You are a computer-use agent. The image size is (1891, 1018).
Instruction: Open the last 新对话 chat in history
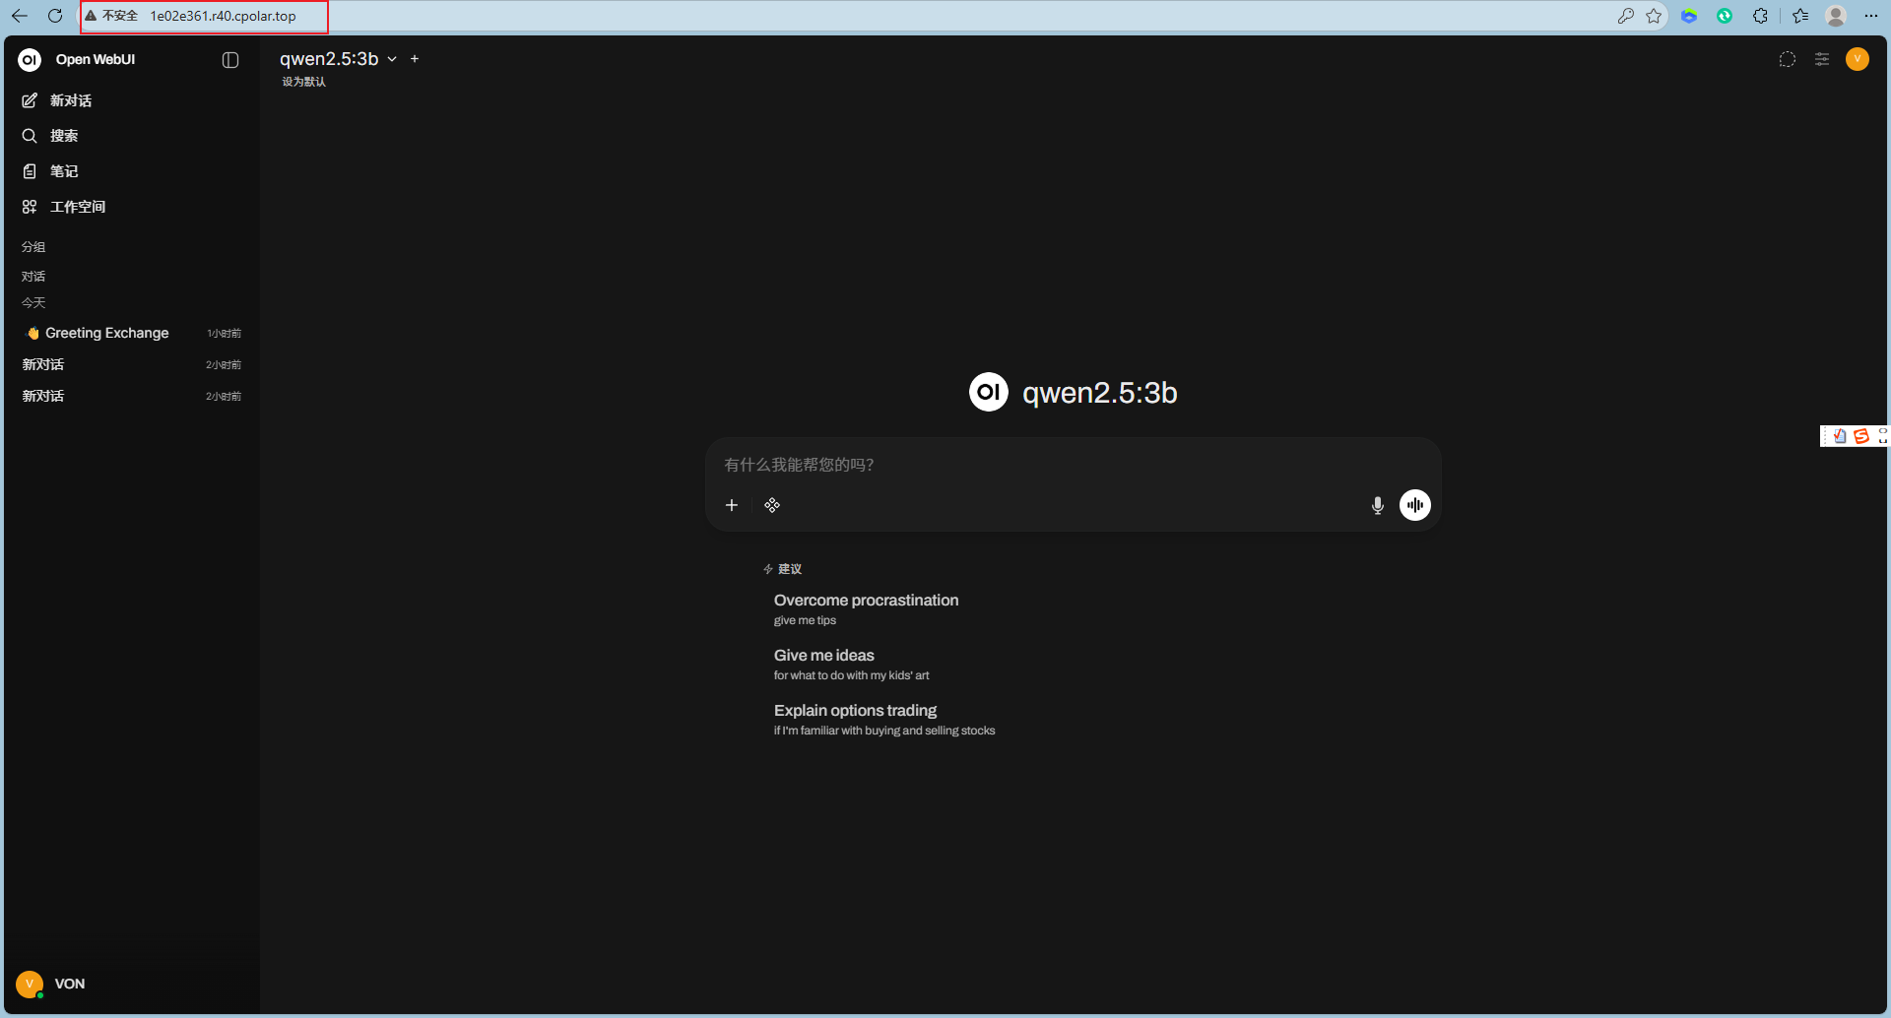[132, 396]
